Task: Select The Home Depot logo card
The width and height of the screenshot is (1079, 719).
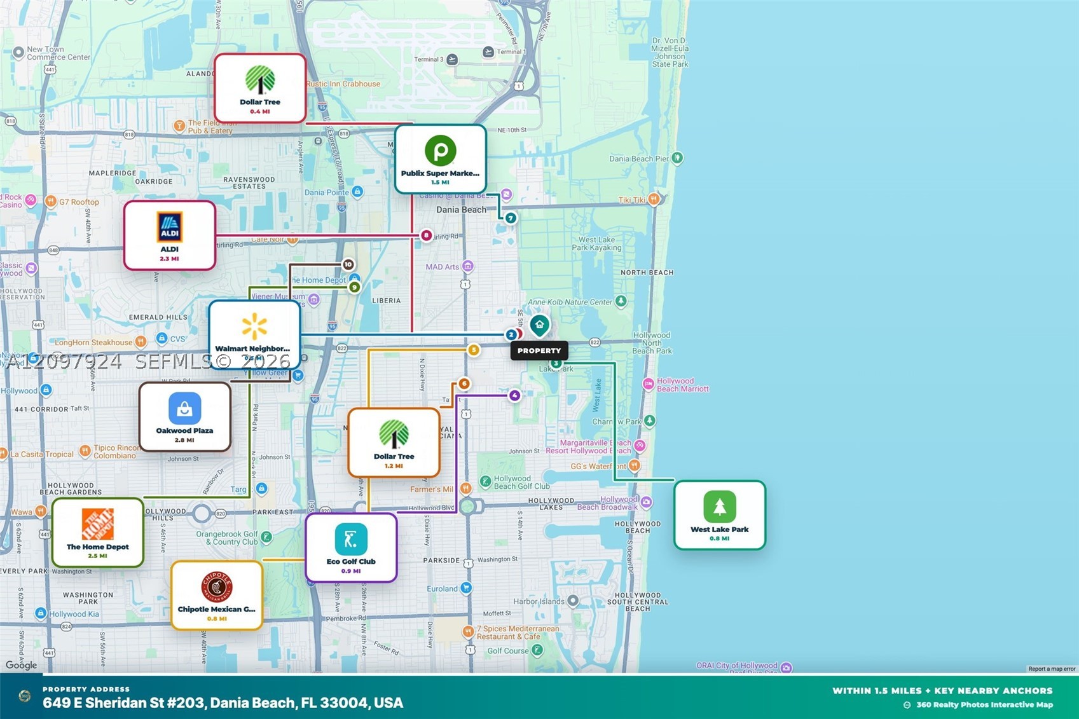Action: (x=98, y=533)
